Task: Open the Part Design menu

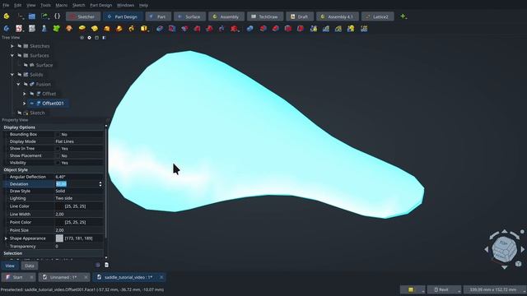Action: coord(100,5)
